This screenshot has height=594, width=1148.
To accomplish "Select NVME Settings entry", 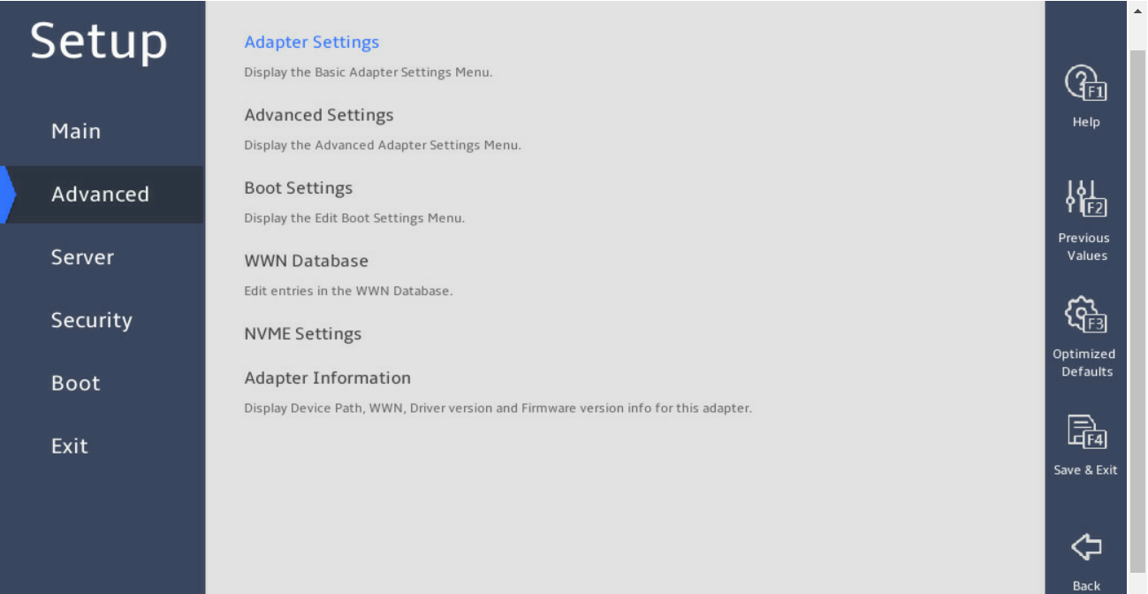I will [x=303, y=334].
